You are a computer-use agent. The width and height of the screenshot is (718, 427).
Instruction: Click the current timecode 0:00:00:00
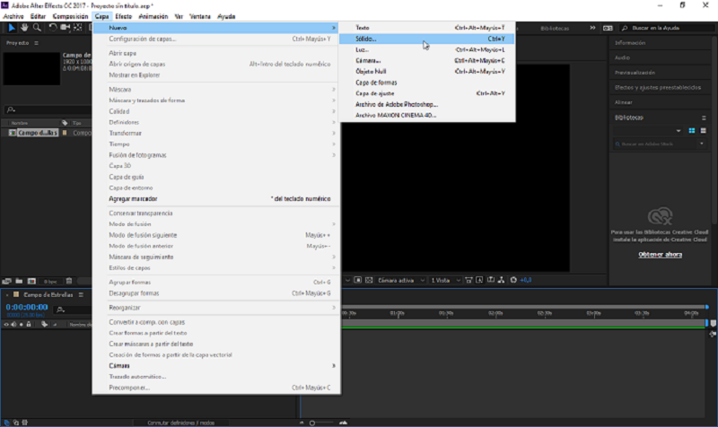point(27,307)
